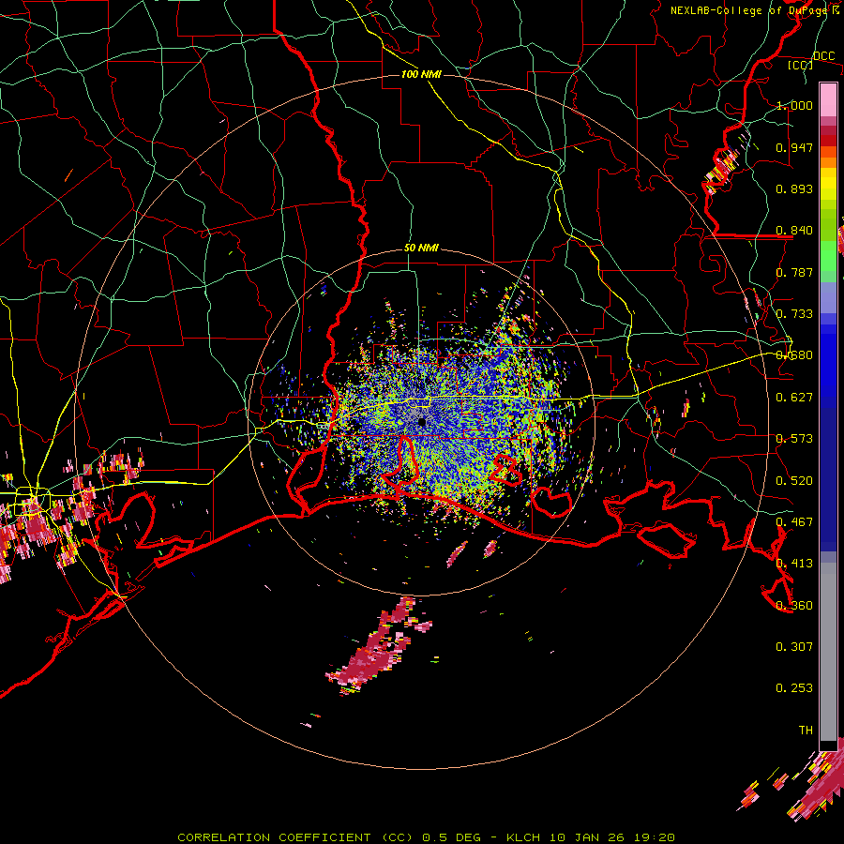Select the DCC label above the legend
Image resolution: width=844 pixels, height=844 pixels.
(823, 56)
